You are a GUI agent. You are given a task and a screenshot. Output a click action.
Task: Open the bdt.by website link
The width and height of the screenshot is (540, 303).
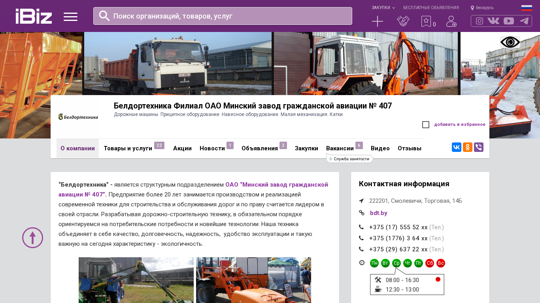tap(379, 213)
